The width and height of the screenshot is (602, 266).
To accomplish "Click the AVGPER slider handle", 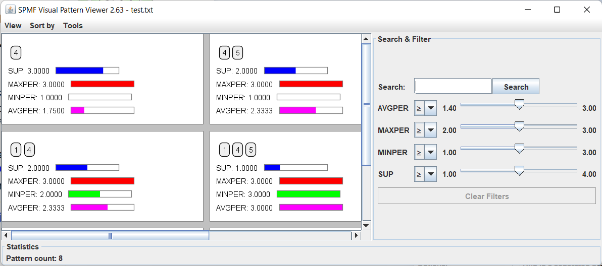I will pos(519,104).
